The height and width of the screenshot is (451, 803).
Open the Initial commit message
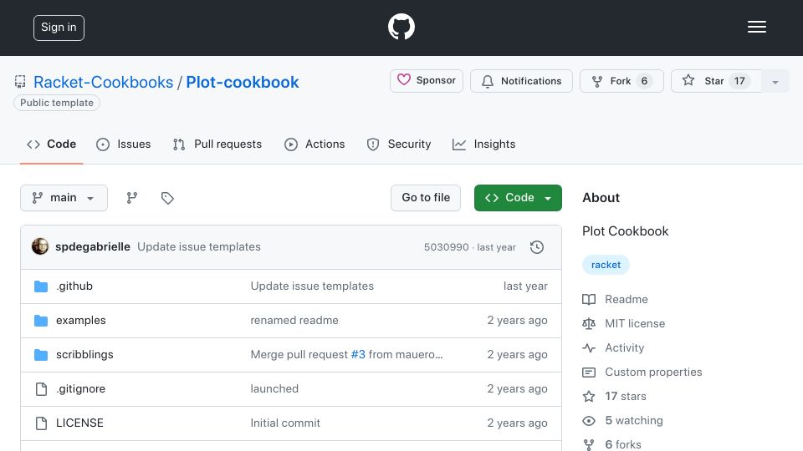(x=285, y=423)
